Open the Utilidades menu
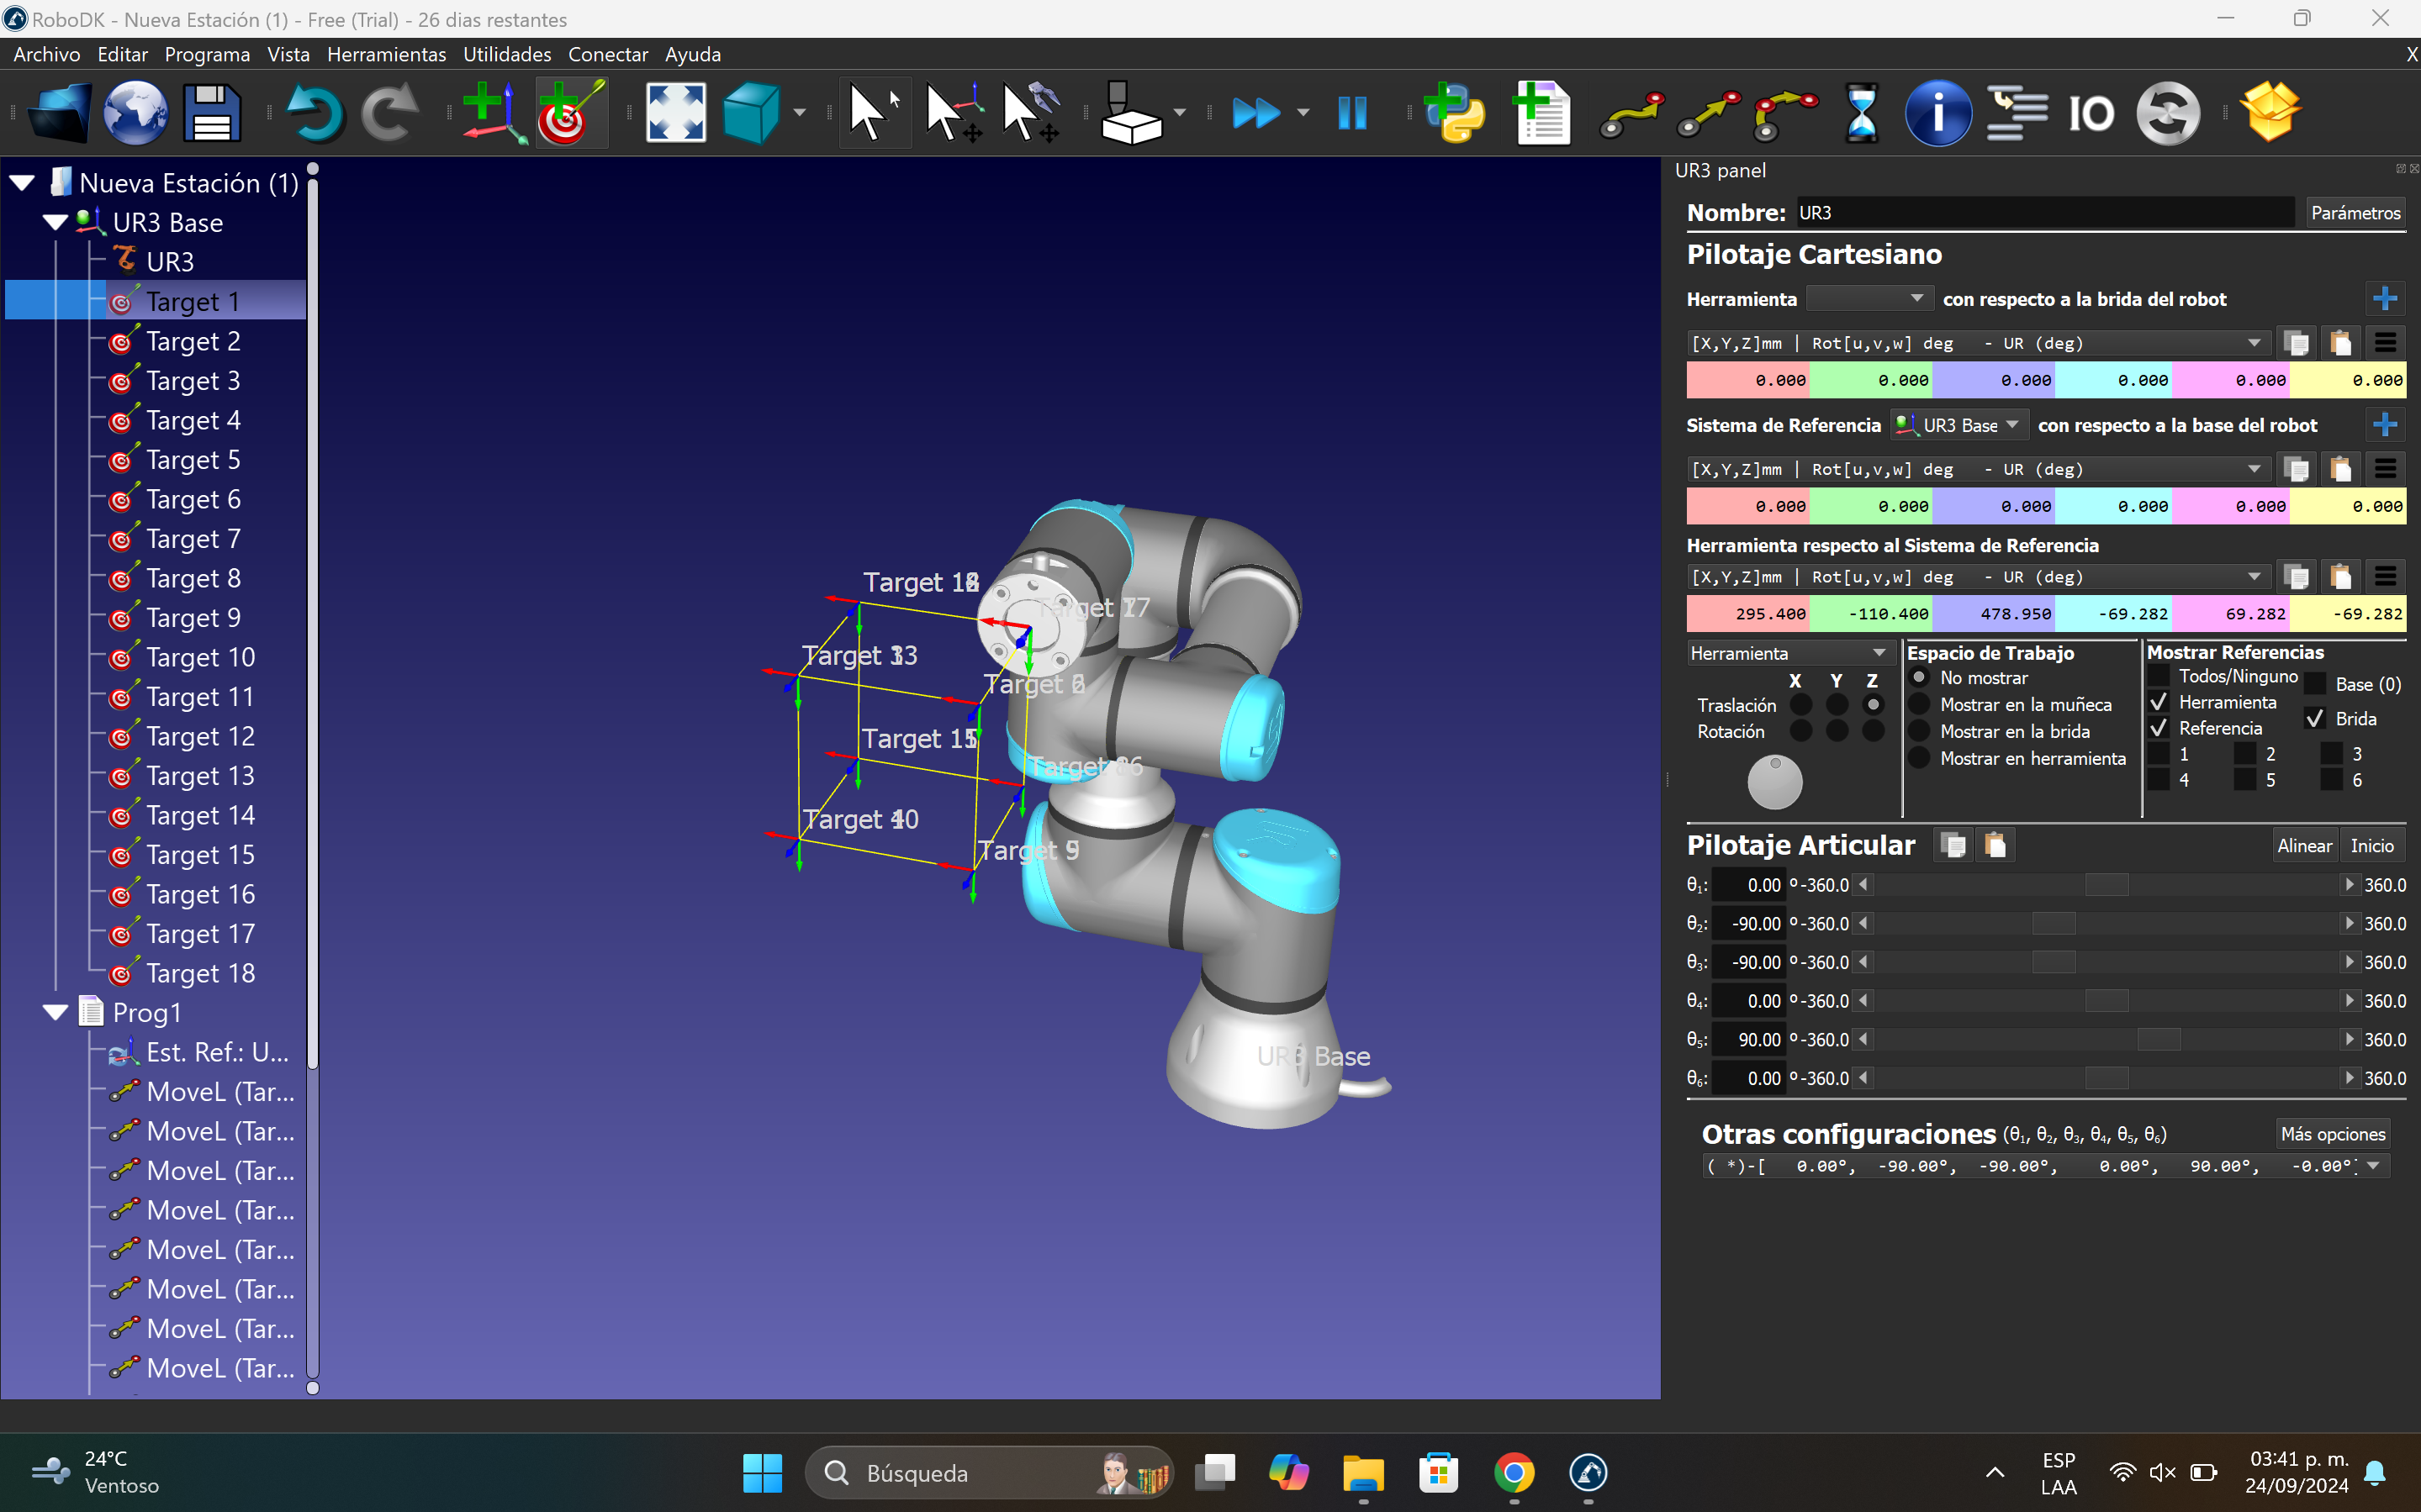Screen dimensions: 2421x1512 (507, 54)
